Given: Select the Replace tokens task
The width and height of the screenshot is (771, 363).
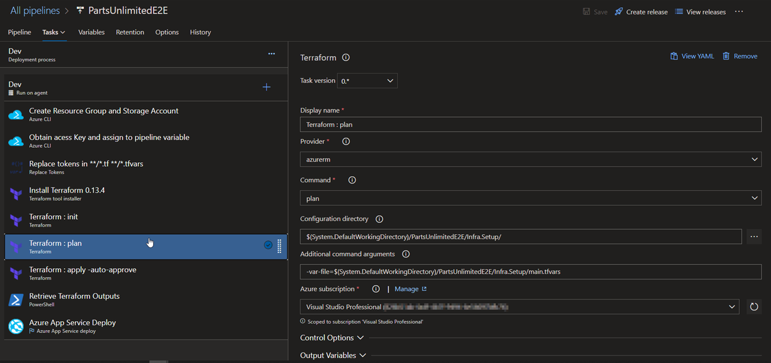Looking at the screenshot, I should coord(146,167).
